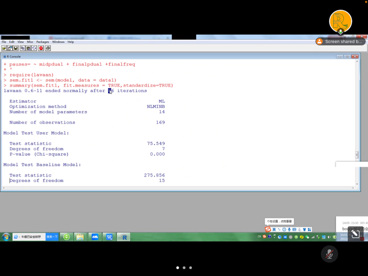Screen dimensions: 368x276
Task: Click the Load workspace toolbar icon
Action: [x=10, y=48]
